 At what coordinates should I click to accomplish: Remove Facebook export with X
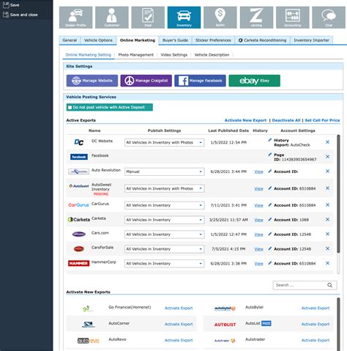(327, 157)
